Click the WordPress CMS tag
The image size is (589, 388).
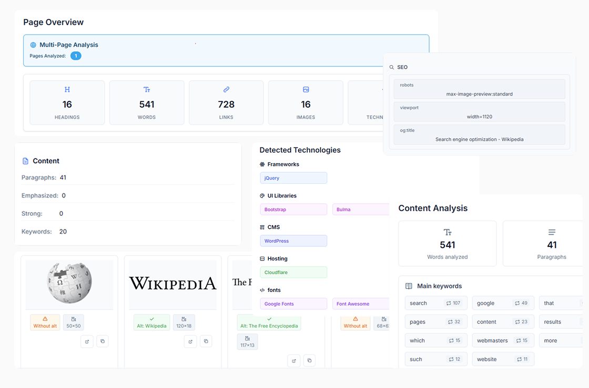click(x=293, y=241)
